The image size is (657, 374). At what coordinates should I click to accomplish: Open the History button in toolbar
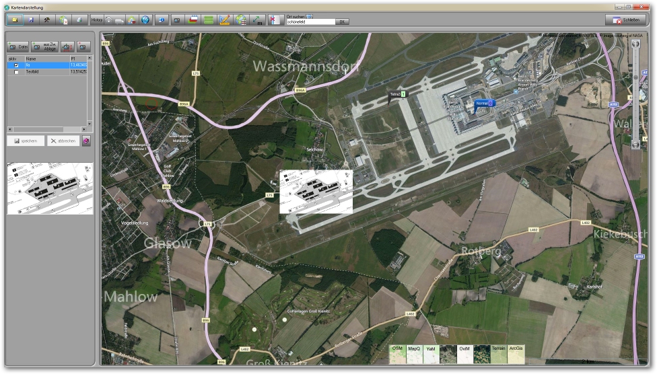tap(97, 20)
